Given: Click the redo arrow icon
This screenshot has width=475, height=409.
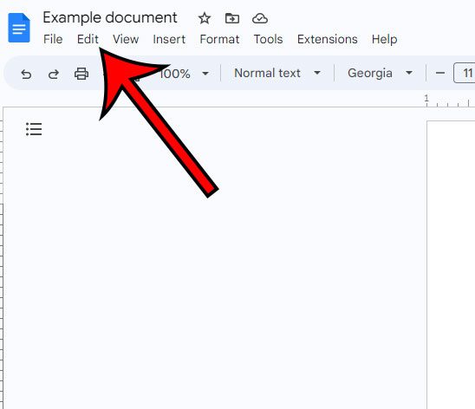Looking at the screenshot, I should tap(54, 74).
